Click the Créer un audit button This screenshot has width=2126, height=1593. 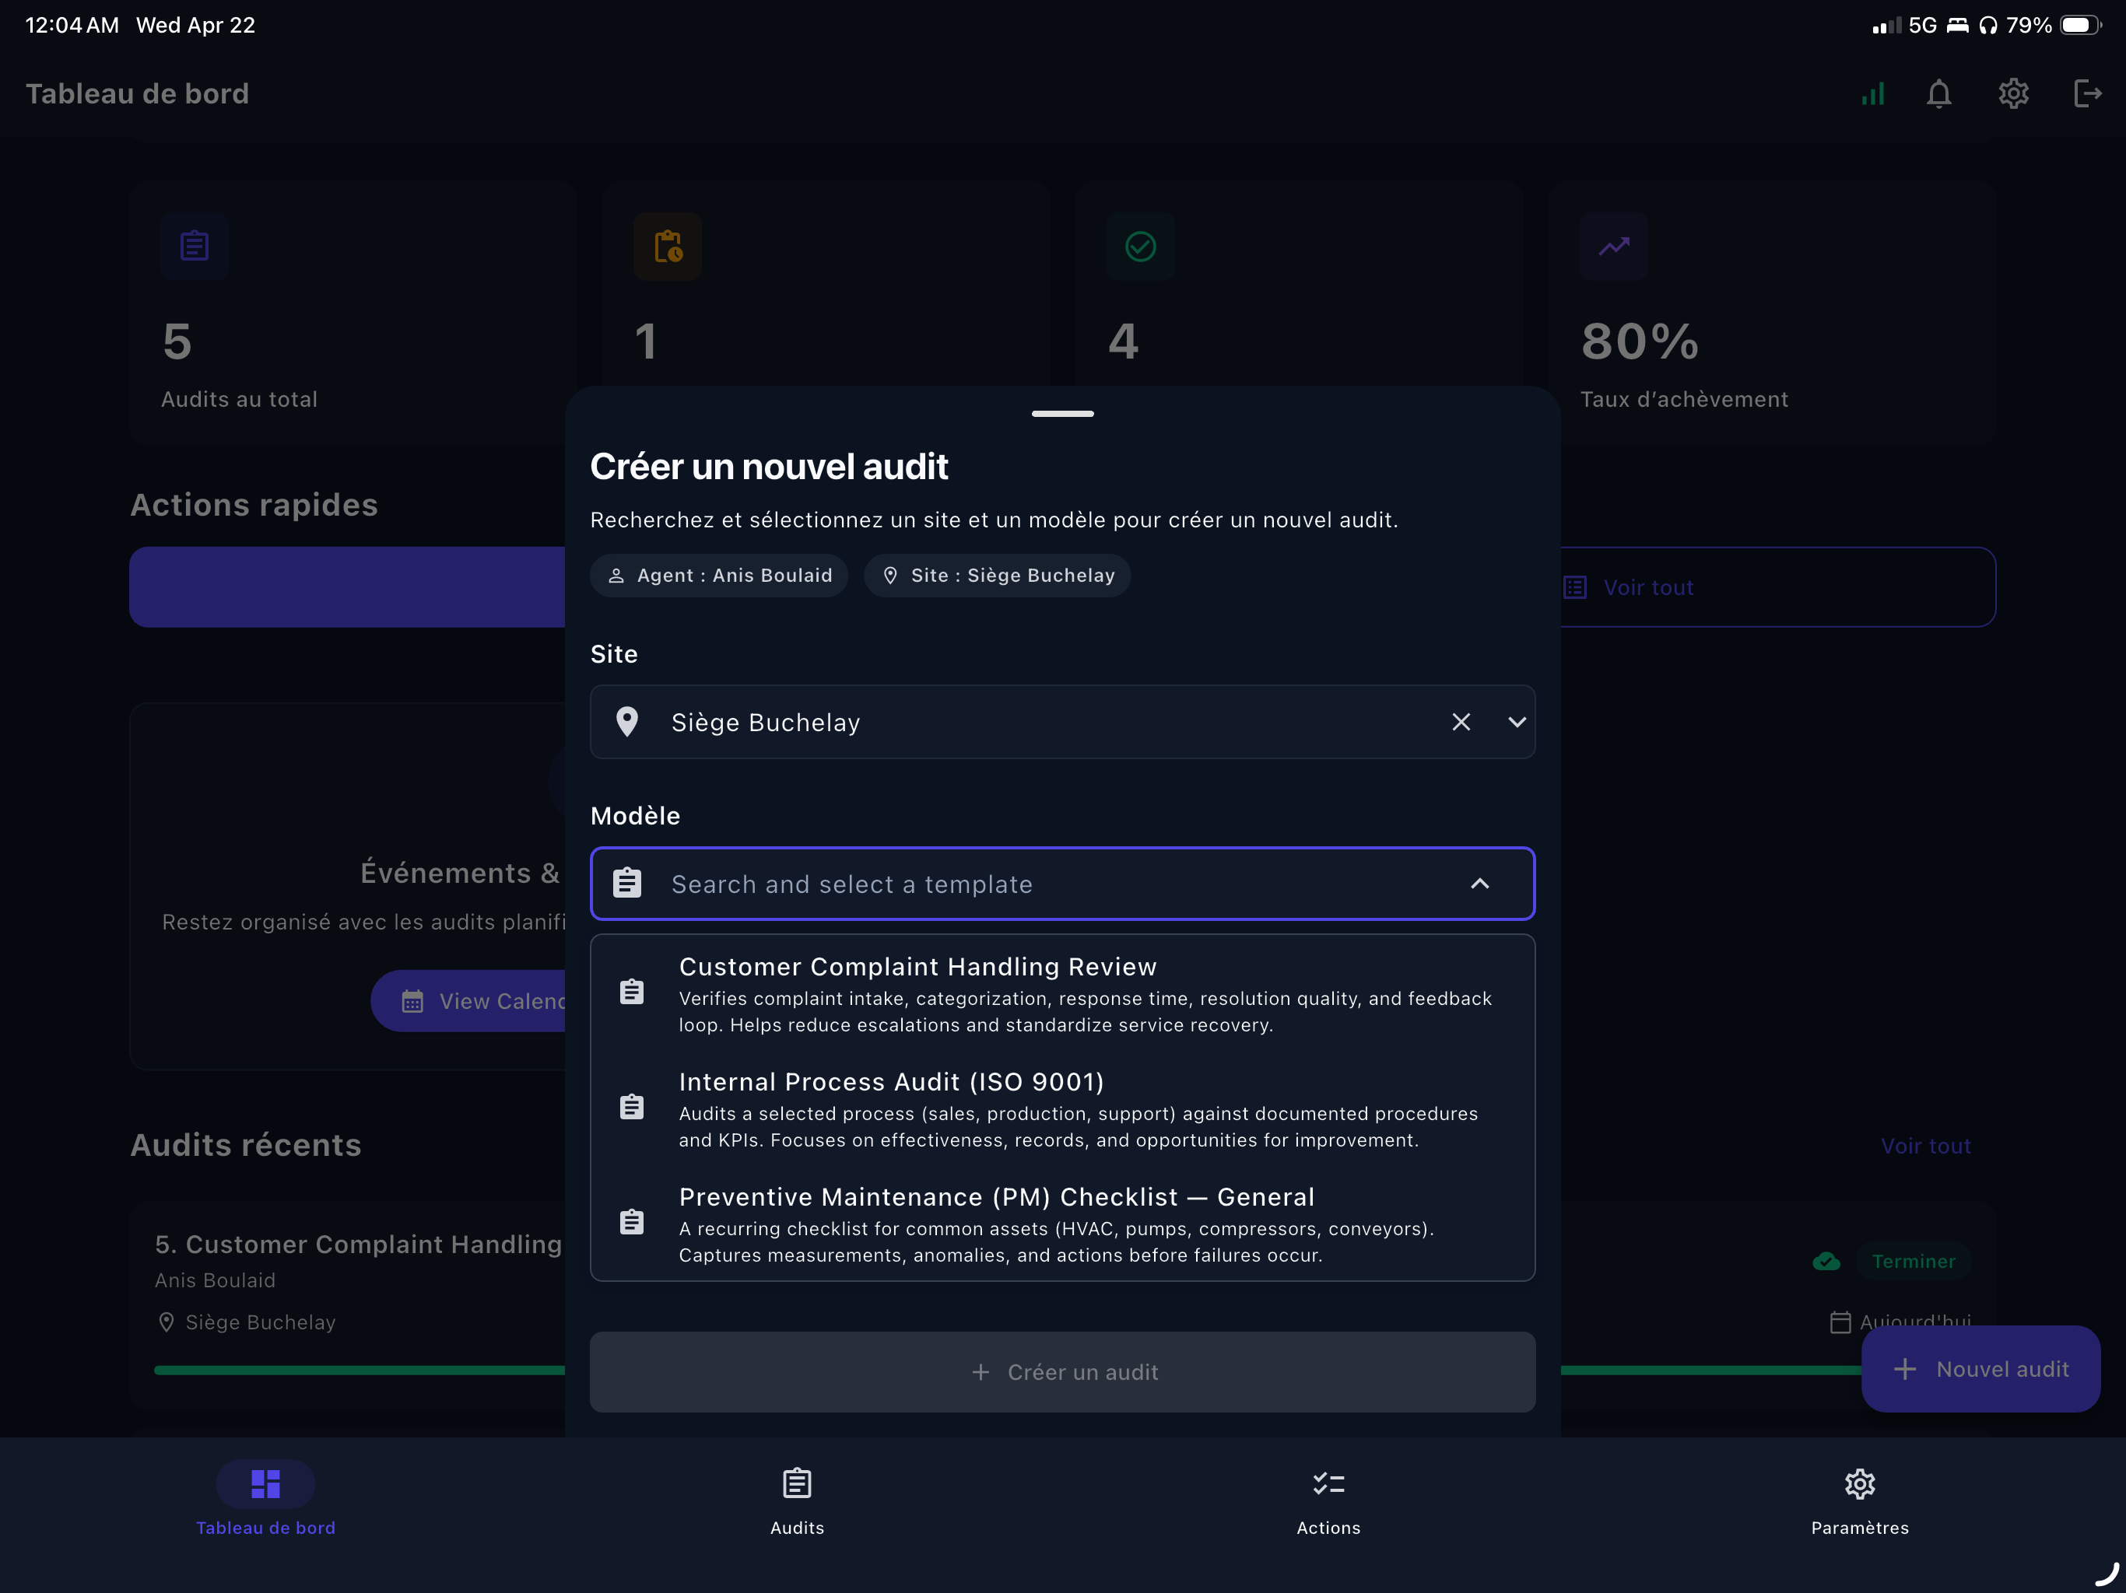click(1062, 1372)
